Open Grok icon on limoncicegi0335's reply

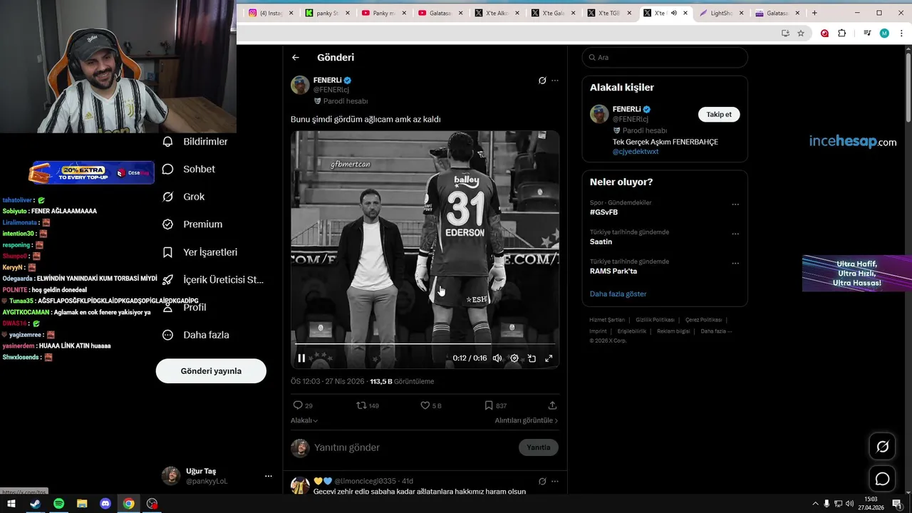[x=542, y=482]
